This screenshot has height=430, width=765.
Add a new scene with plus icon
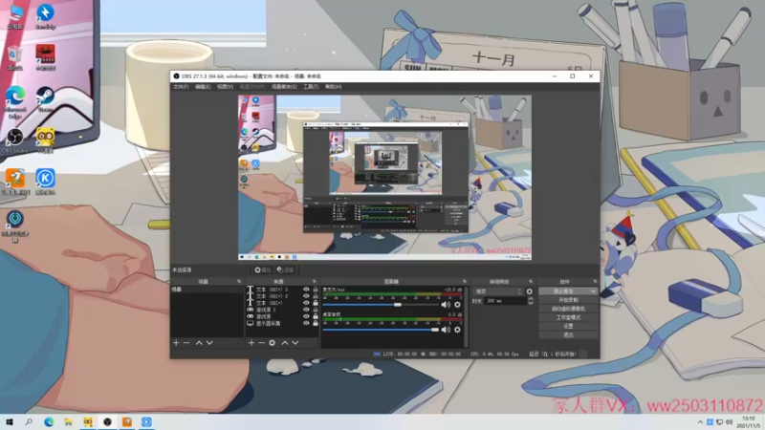click(176, 343)
